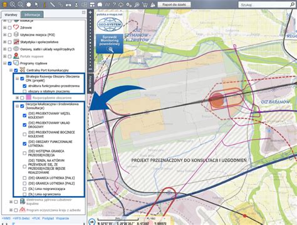This screenshot has width=297, height=225.
Task: Click the GEO-SYSTEM logo
Action: 110,24
